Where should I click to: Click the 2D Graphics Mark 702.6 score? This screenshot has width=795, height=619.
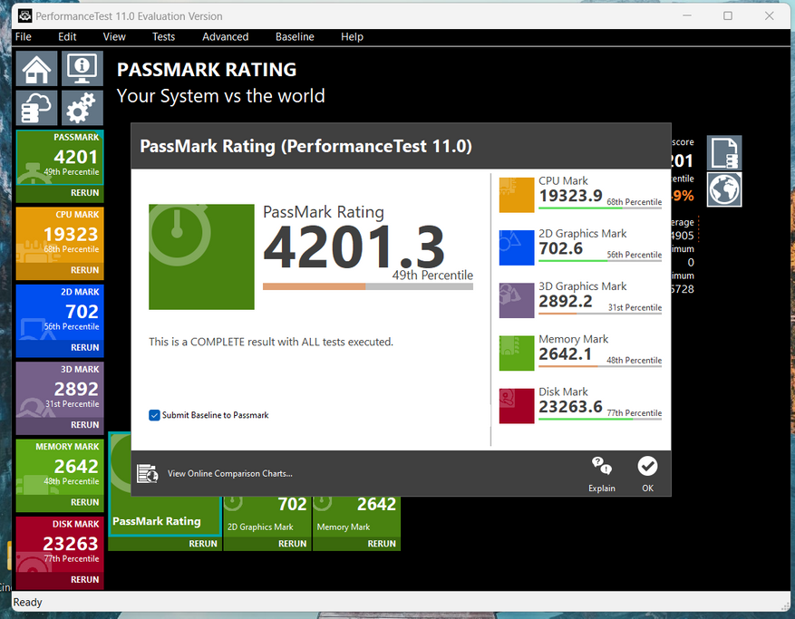pyautogui.click(x=561, y=248)
